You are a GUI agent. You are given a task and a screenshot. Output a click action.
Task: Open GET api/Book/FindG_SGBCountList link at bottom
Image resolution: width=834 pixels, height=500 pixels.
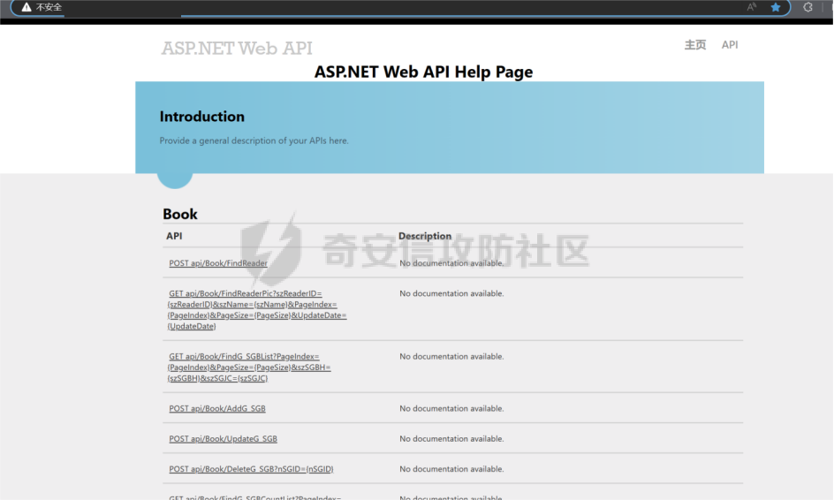(x=255, y=496)
